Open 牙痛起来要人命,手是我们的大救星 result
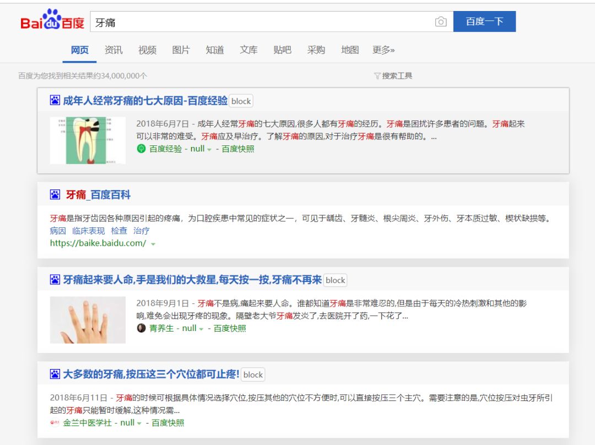The height and width of the screenshot is (445, 595). click(x=192, y=280)
